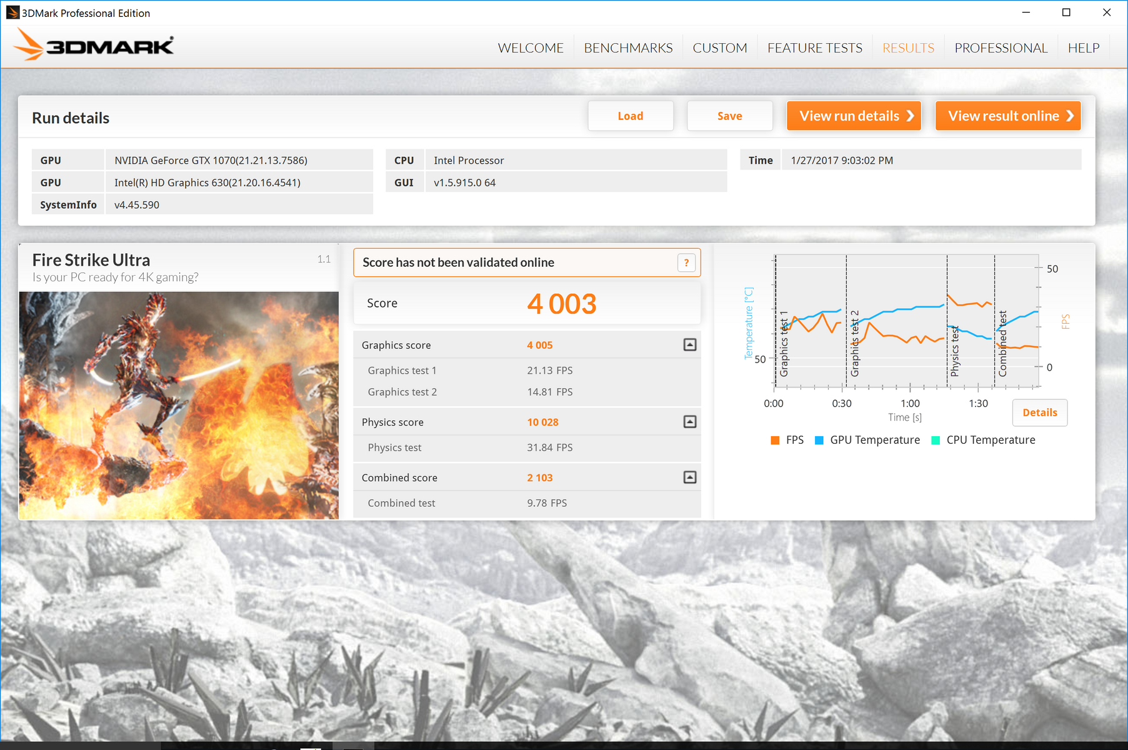1128x750 pixels.
Task: Click the Combined test chart marker
Action: point(1002,344)
